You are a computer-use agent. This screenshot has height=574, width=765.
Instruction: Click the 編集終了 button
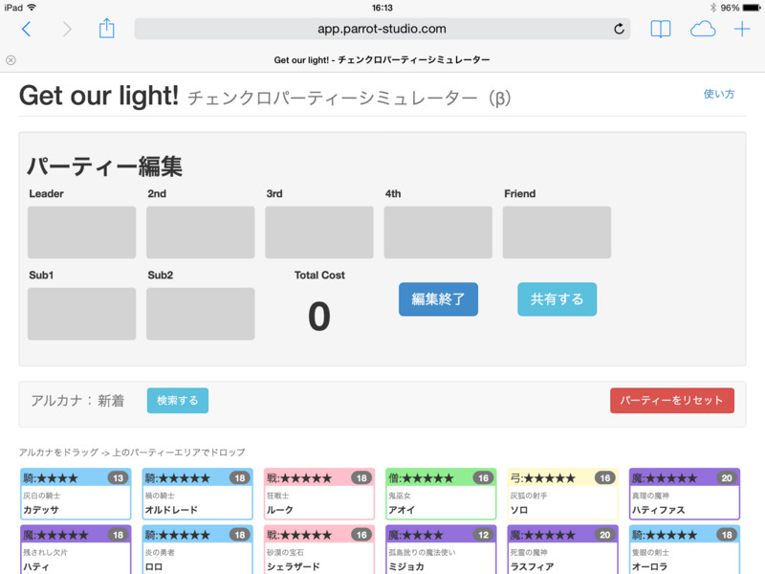[x=438, y=299]
